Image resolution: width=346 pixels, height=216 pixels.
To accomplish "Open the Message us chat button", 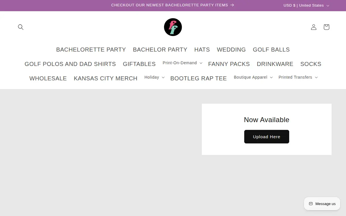I will point(322,204).
